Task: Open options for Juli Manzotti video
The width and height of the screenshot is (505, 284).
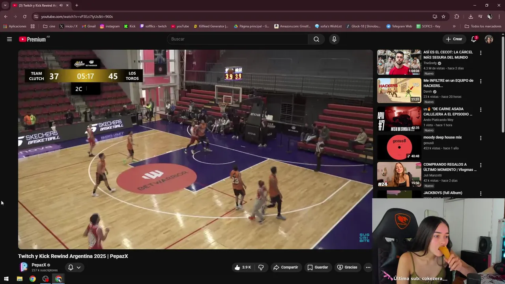Action: [481, 165]
